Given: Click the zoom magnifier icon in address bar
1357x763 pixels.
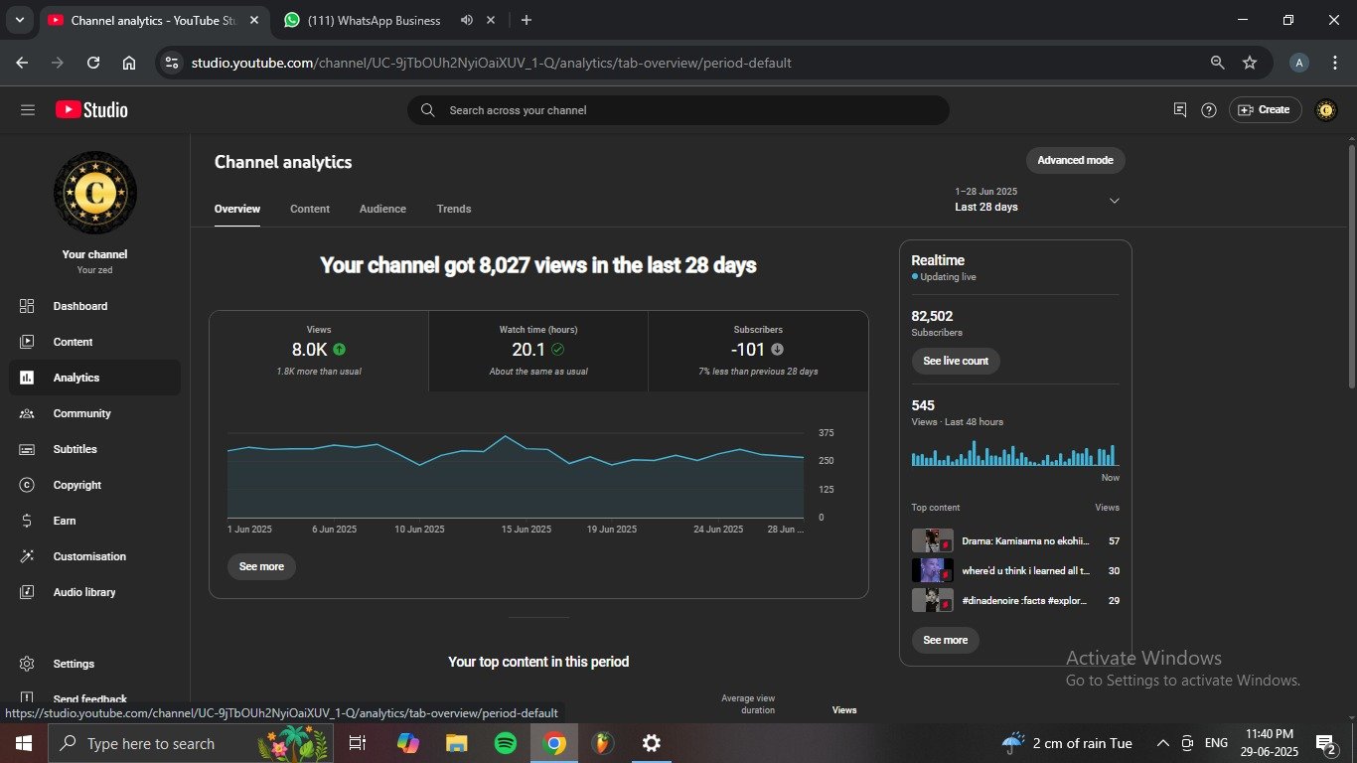Looking at the screenshot, I should click(1217, 63).
